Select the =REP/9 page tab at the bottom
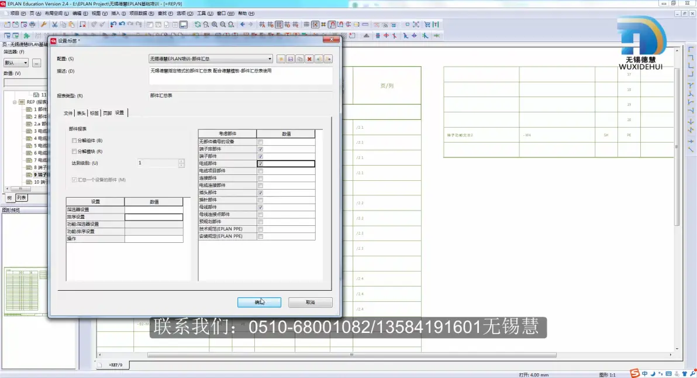This screenshot has height=378, width=697. pyautogui.click(x=116, y=365)
